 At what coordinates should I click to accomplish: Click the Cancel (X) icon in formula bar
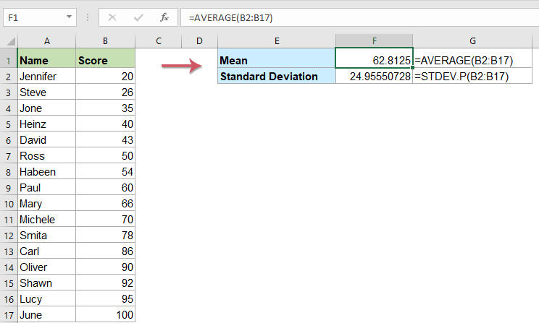112,17
